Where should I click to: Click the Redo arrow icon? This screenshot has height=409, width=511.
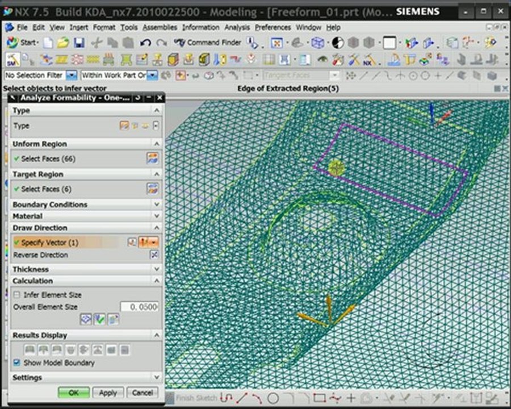tap(161, 43)
